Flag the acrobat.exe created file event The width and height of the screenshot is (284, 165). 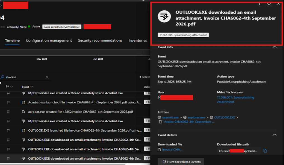click(x=8, y=112)
